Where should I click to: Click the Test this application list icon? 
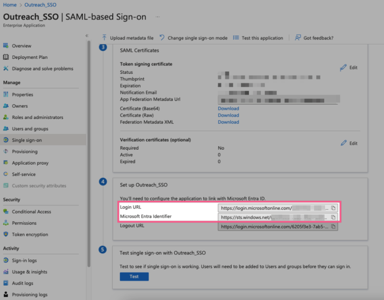click(x=236, y=37)
